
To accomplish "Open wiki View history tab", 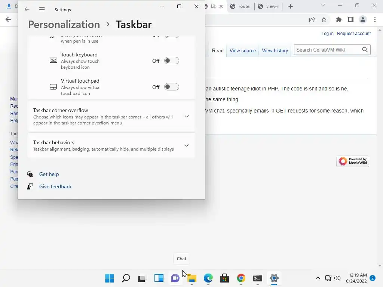I will click(275, 50).
